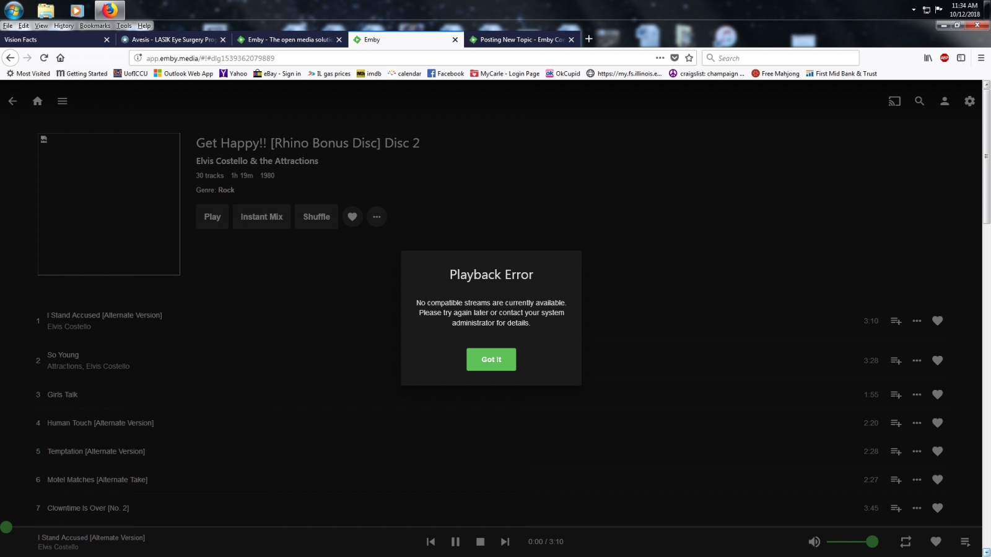Mute the volume speaker icon
Screen dimensions: 991x557
pyautogui.click(x=814, y=542)
